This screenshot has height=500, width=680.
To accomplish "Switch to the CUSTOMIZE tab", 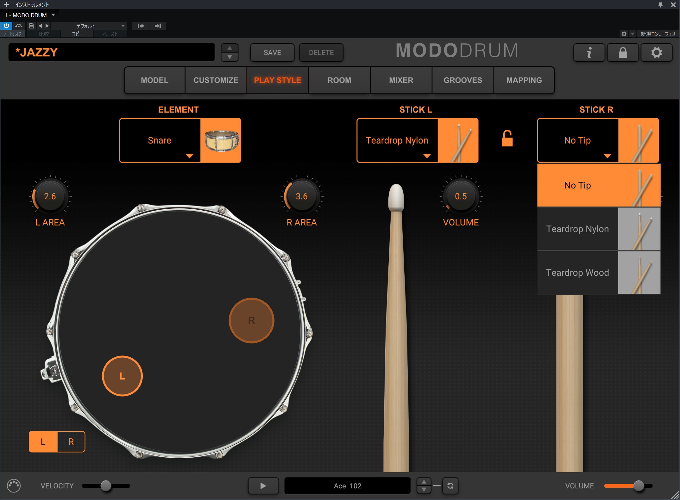I will click(216, 80).
